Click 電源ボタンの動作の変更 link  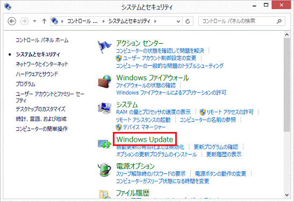coord(220,173)
